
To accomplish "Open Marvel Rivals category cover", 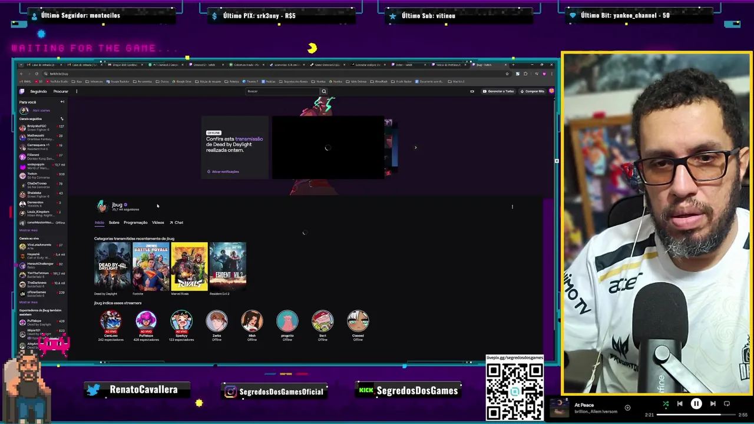I will [x=189, y=267].
